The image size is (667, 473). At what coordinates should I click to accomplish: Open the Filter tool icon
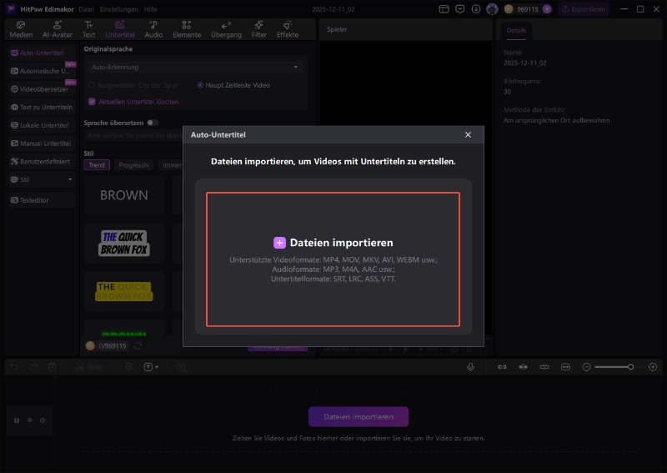pyautogui.click(x=259, y=25)
